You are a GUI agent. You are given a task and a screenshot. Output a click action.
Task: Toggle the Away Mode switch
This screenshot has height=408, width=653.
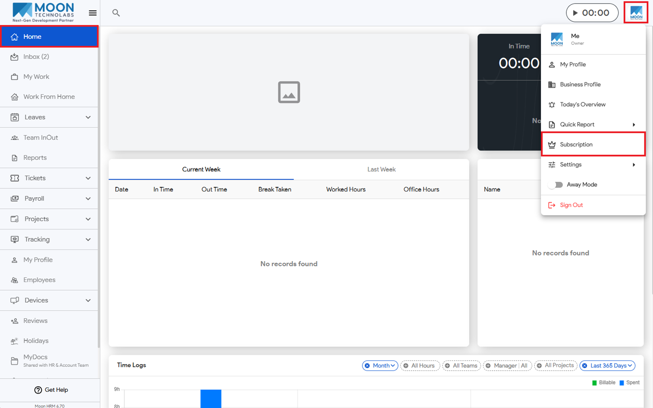coord(556,185)
